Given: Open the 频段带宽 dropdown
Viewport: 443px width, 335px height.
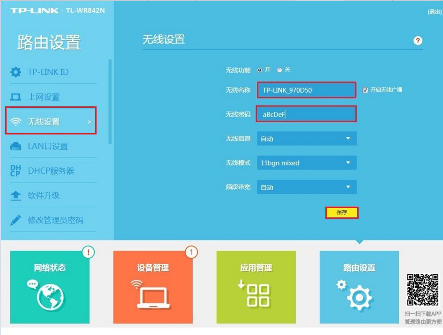Looking at the screenshot, I should 307,187.
